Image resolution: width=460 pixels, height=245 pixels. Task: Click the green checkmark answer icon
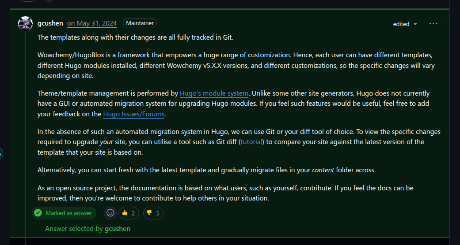[x=38, y=213]
